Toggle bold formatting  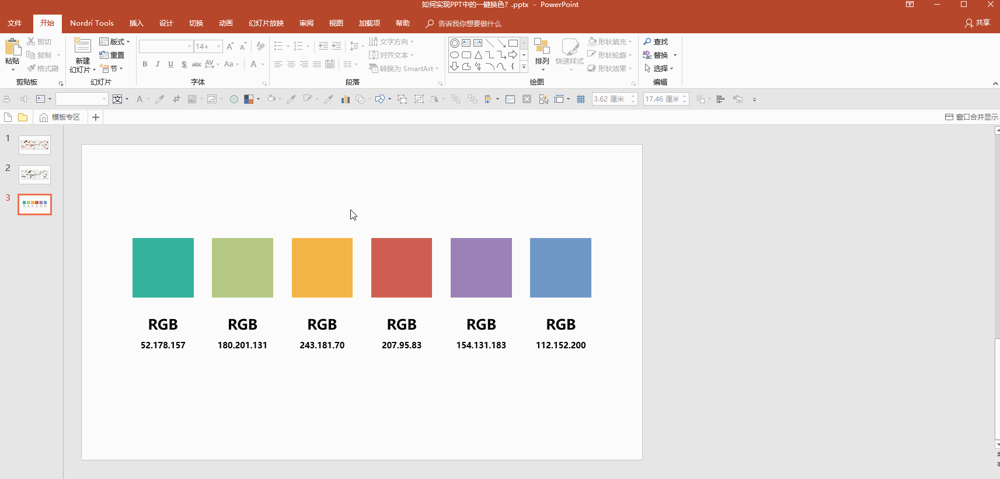click(x=145, y=64)
